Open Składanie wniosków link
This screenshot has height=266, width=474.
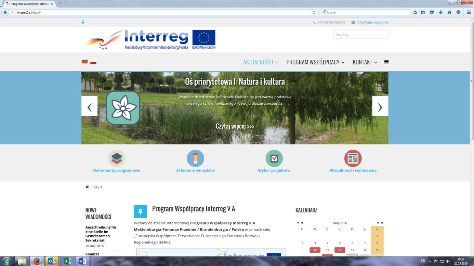195,170
